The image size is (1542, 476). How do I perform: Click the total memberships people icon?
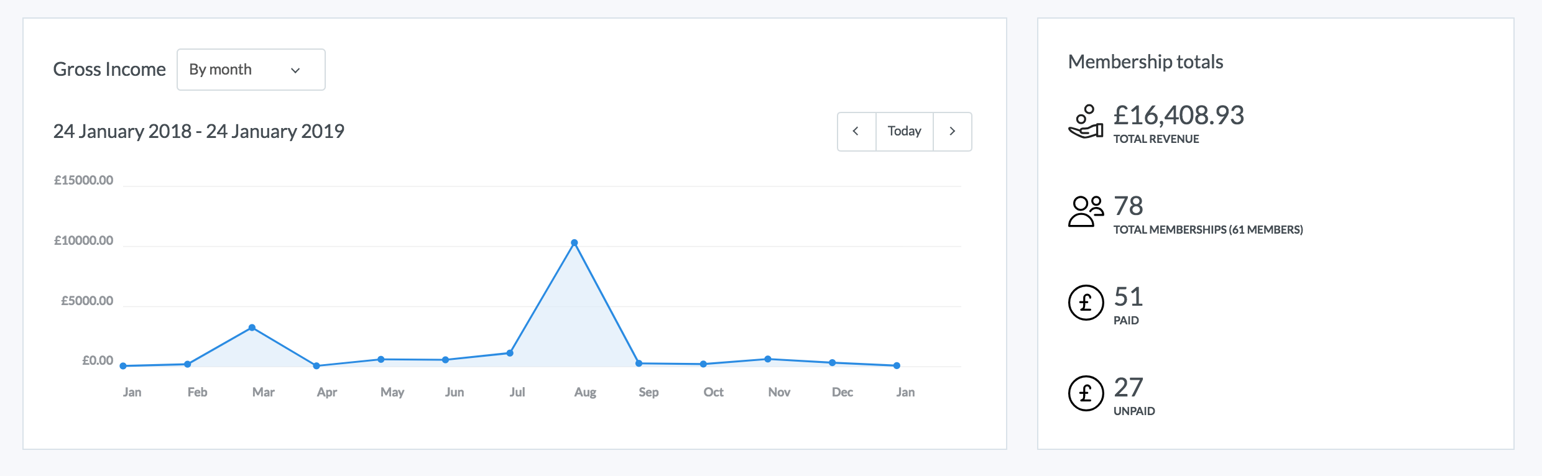tap(1086, 212)
